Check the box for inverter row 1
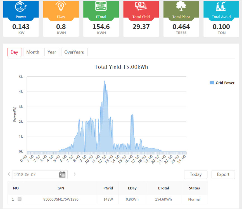 tap(20, 199)
